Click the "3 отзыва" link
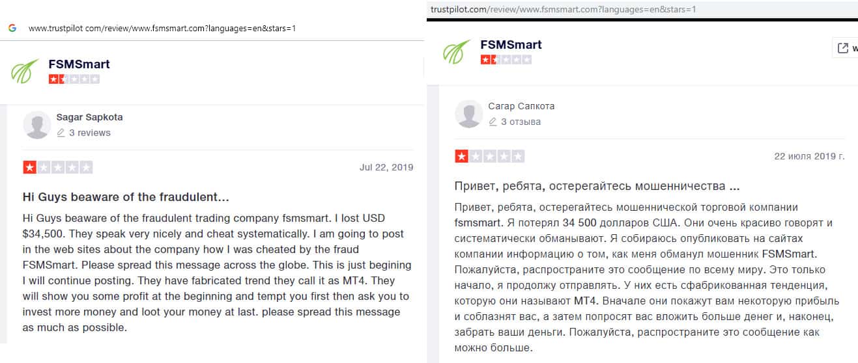This screenshot has width=858, height=363. pos(521,122)
